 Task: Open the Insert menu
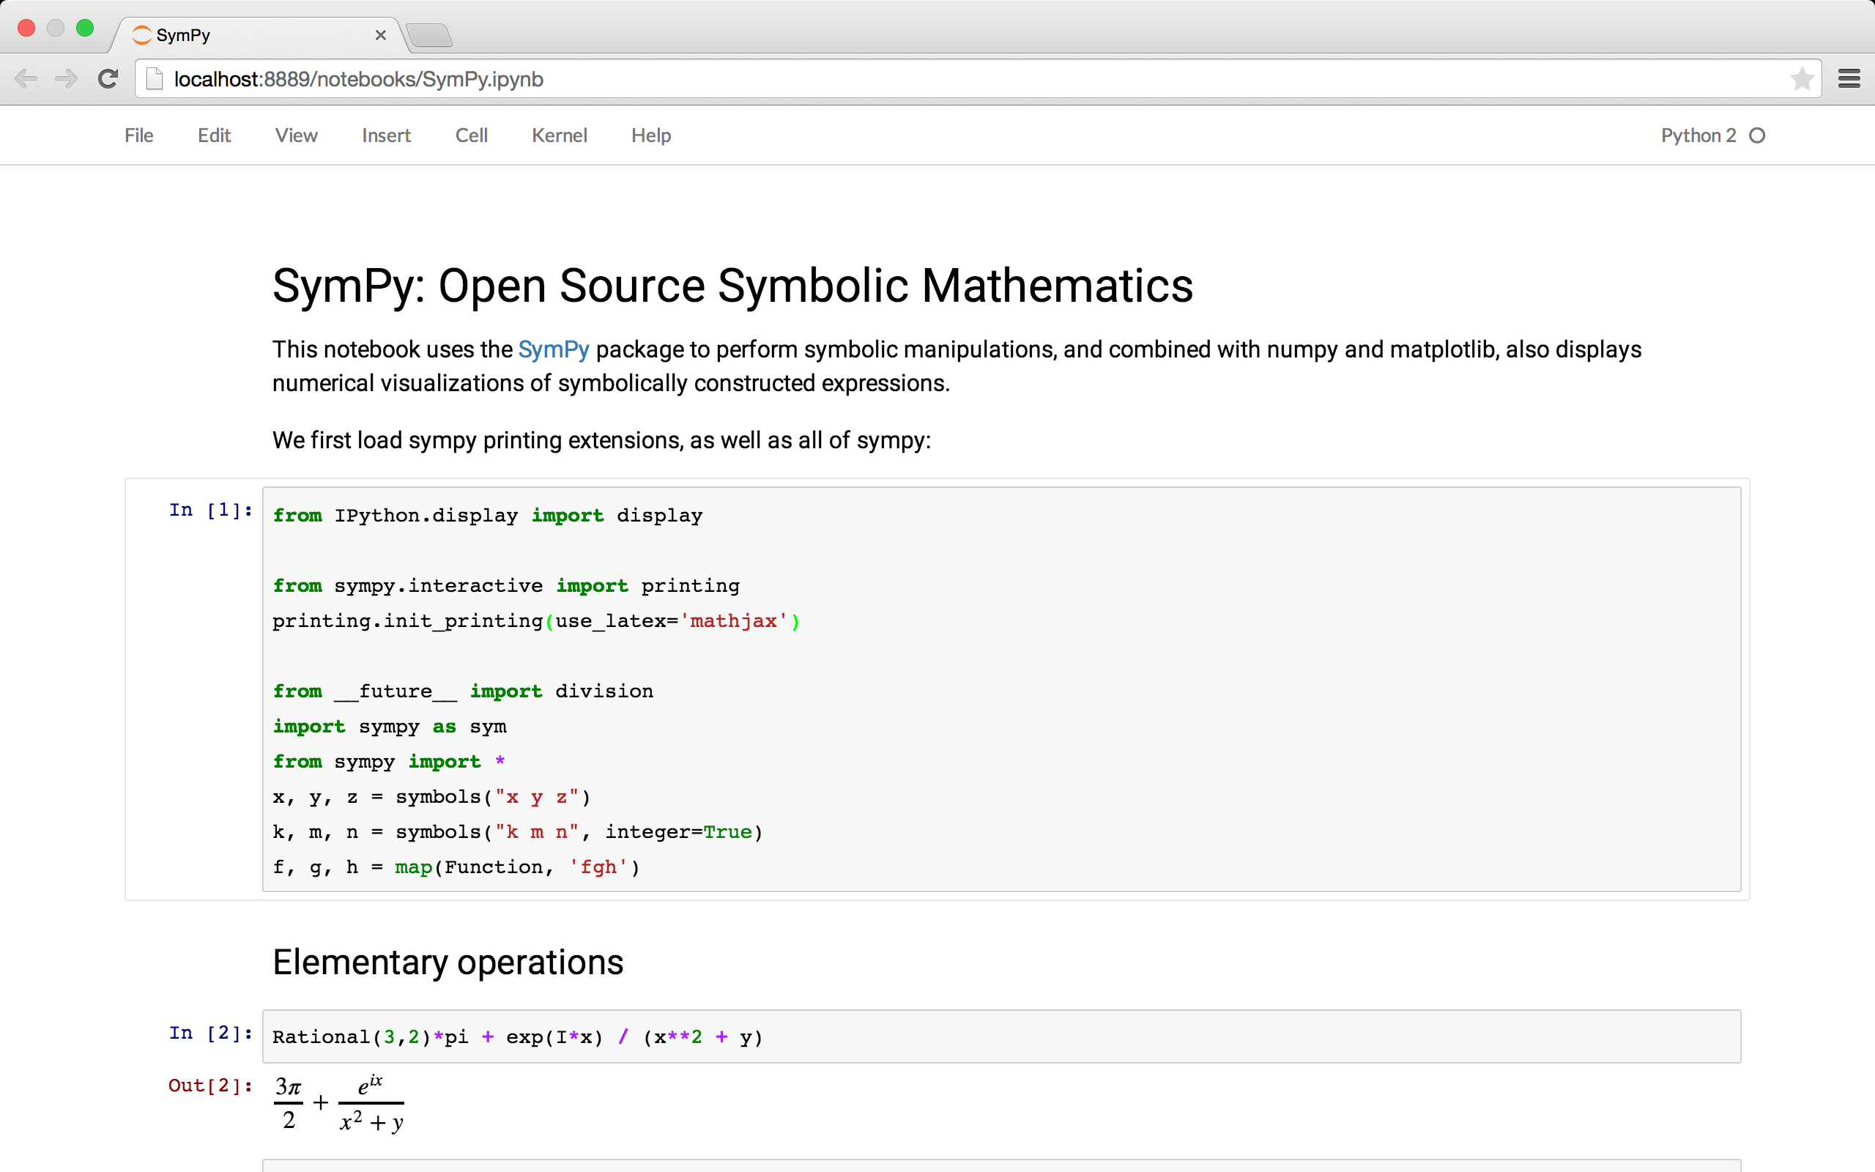point(386,136)
